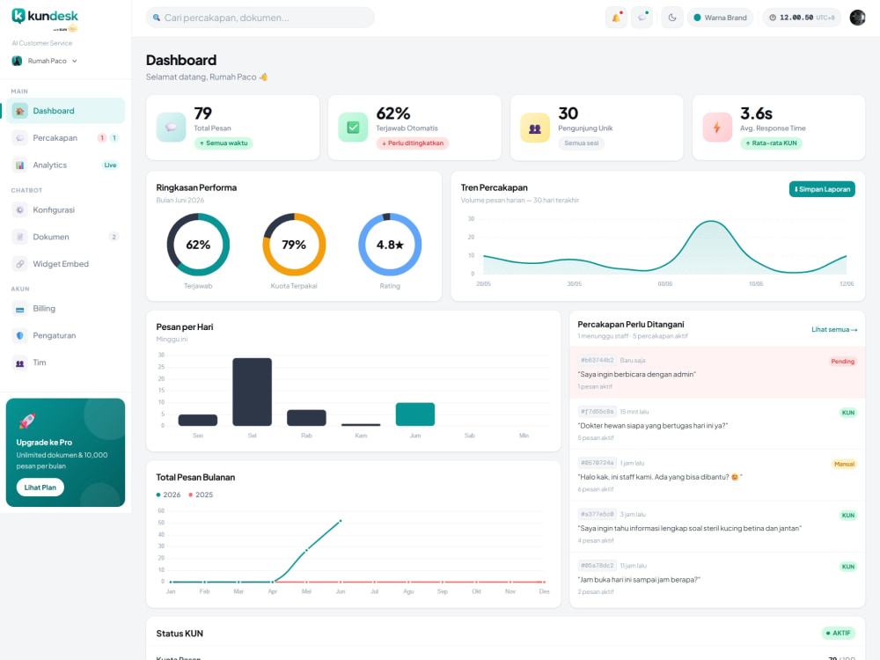The height and width of the screenshot is (660, 880).
Task: Click the 4.8 Rating donut chart
Action: [390, 245]
